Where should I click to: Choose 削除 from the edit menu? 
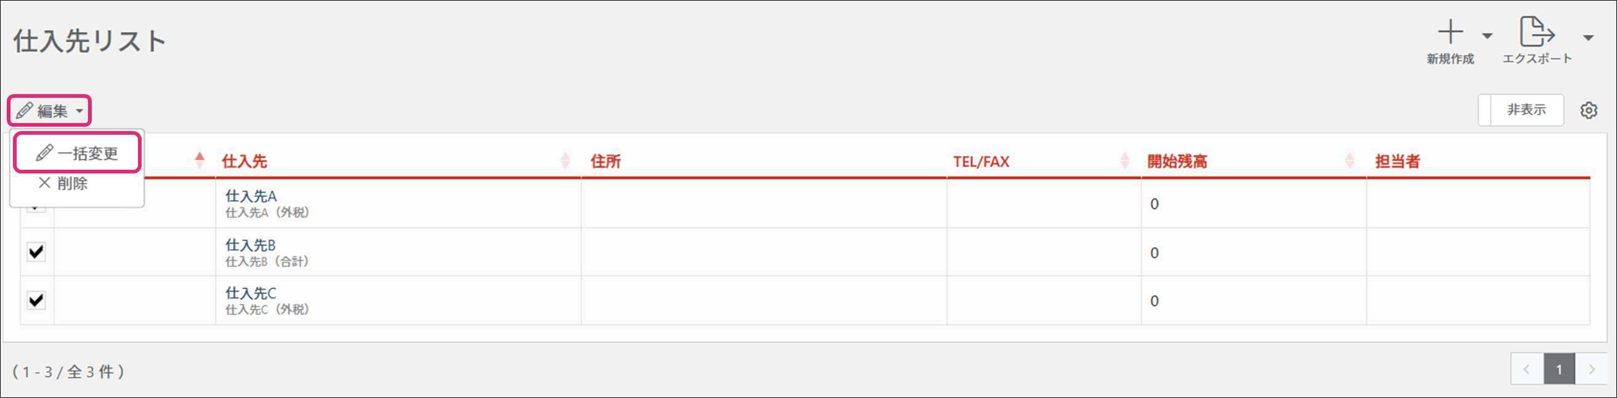63,184
